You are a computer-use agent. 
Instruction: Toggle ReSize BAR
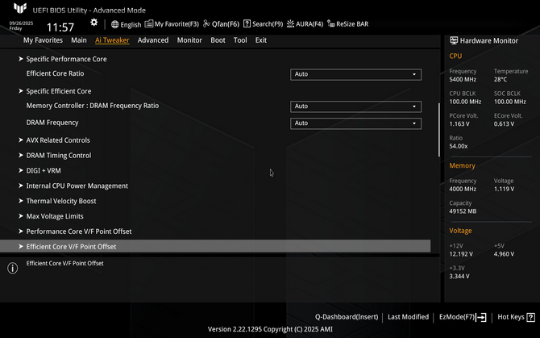tap(348, 23)
